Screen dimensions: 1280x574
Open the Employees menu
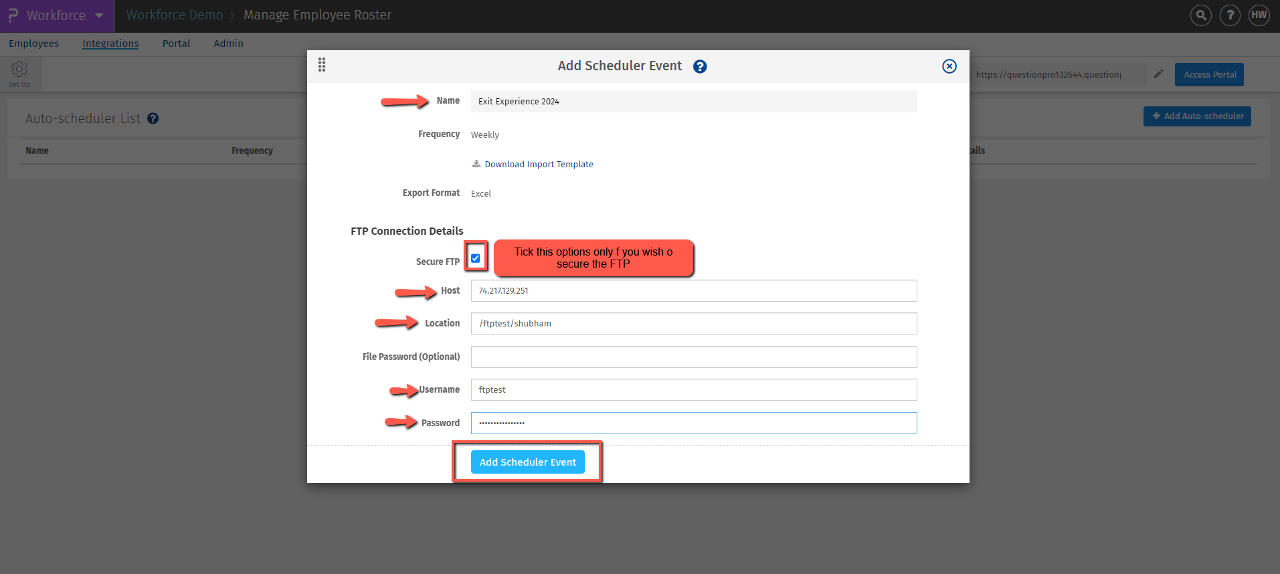click(x=33, y=43)
